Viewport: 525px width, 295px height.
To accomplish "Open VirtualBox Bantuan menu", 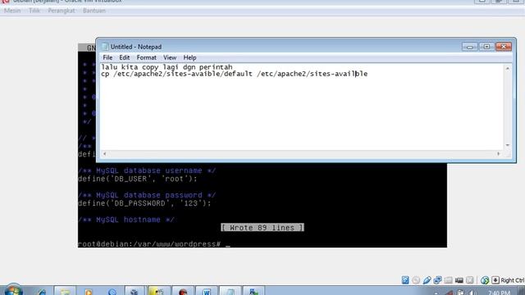I will tap(94, 11).
